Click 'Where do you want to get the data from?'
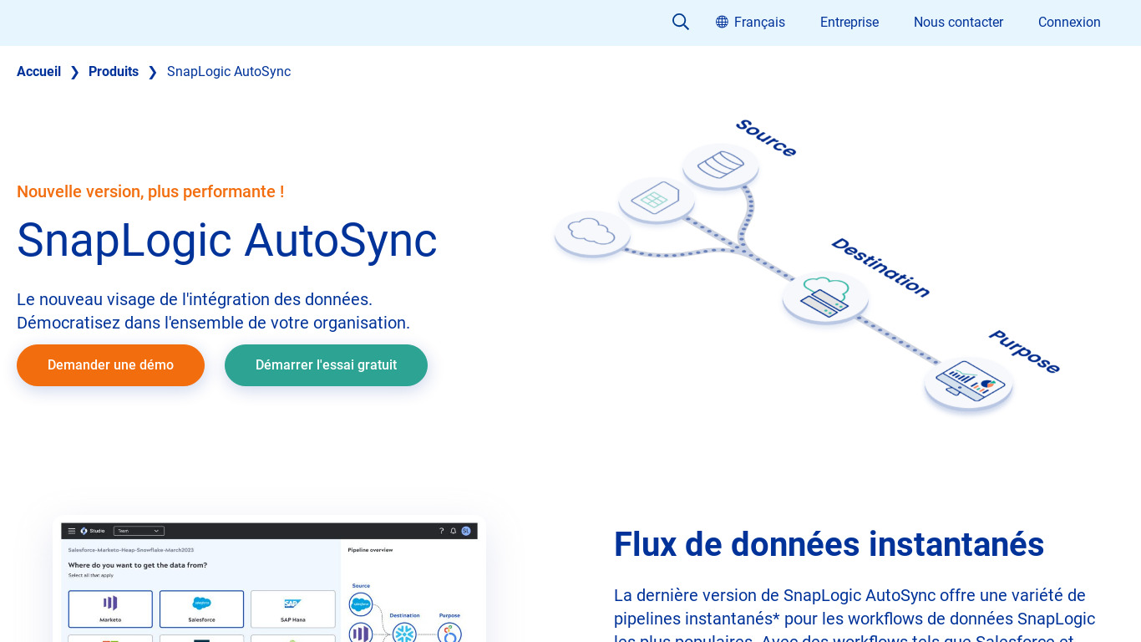The width and height of the screenshot is (1141, 642). pyautogui.click(x=138, y=565)
